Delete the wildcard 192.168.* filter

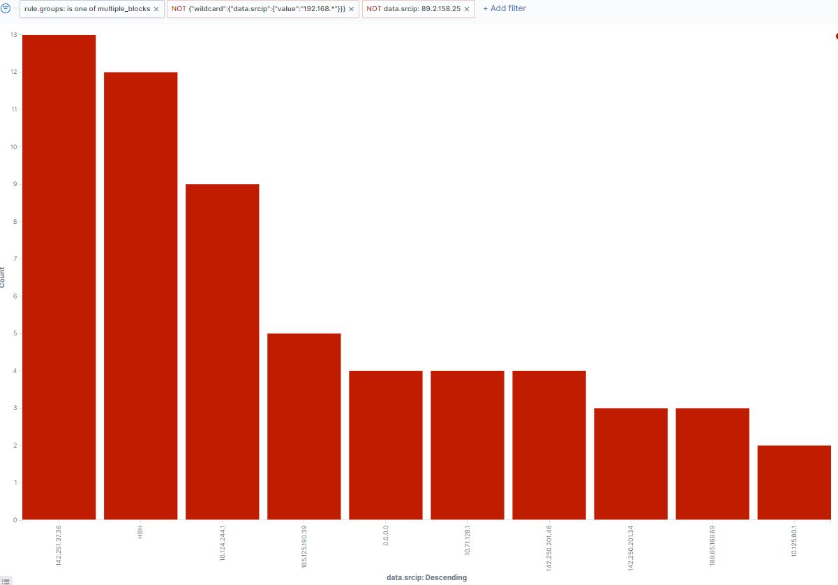tap(351, 9)
